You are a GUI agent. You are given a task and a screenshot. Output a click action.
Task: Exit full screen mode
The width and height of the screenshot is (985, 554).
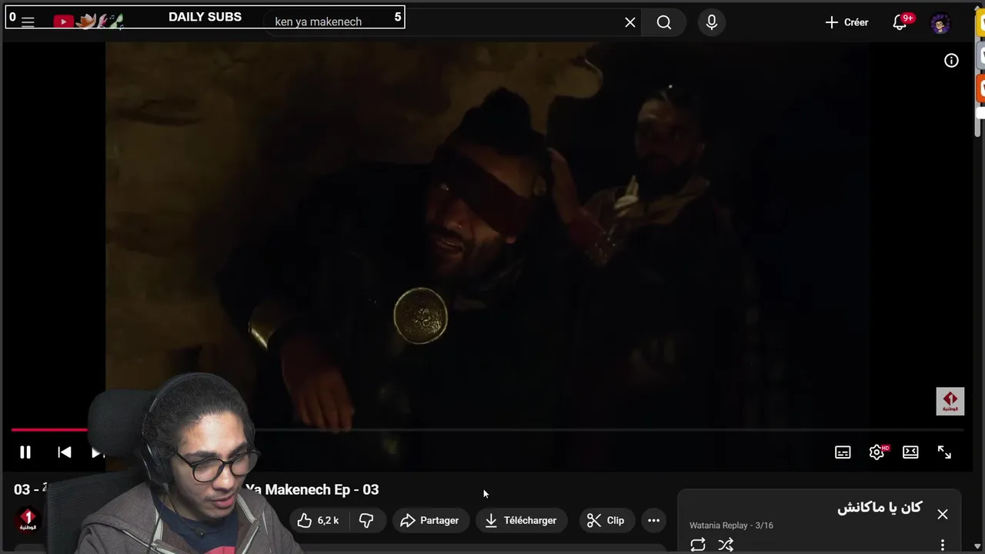[x=944, y=452]
